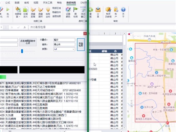
Task: Click worksheet cell containing "1号铺"
Action: click(x=93, y=80)
